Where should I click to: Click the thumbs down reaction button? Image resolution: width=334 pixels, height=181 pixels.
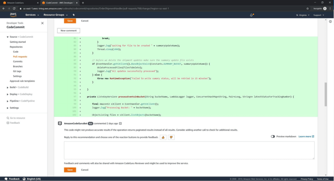tap(171, 137)
